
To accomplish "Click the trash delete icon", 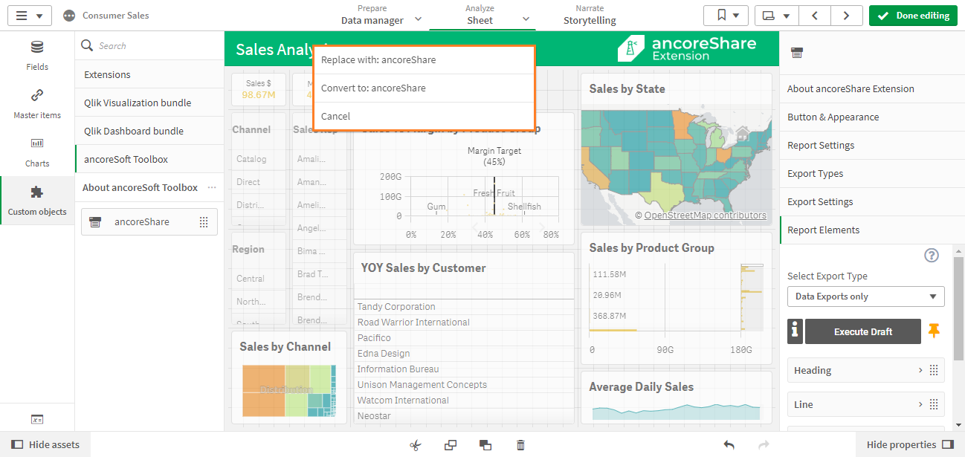I will 520,445.
